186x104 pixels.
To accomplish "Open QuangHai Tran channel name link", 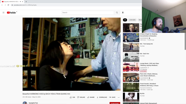I will 33,103.
